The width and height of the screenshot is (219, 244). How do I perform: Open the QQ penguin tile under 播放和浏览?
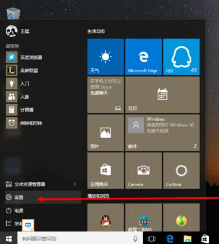coord(106,217)
